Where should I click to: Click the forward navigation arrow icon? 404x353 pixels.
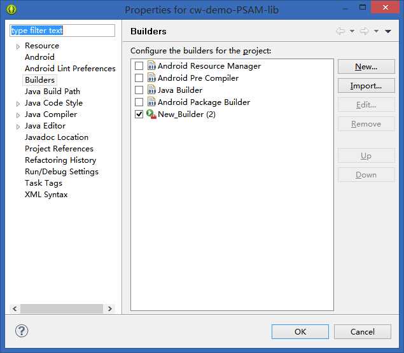coord(364,31)
